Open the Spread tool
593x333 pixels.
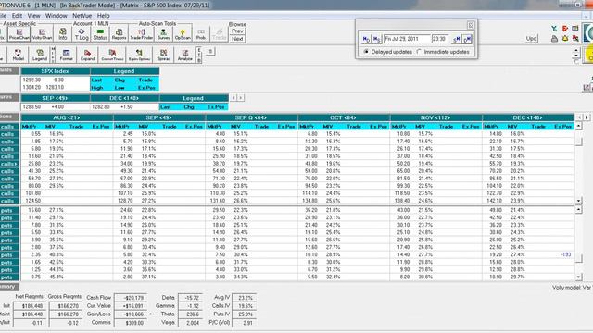[164, 55]
